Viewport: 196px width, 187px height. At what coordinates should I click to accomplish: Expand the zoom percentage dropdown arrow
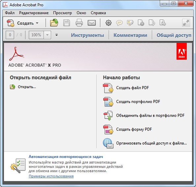click(x=48, y=35)
